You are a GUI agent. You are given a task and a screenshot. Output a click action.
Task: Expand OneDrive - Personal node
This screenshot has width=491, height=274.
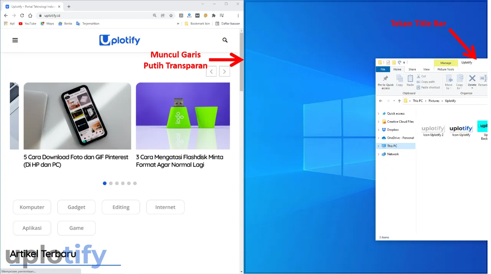(x=379, y=138)
